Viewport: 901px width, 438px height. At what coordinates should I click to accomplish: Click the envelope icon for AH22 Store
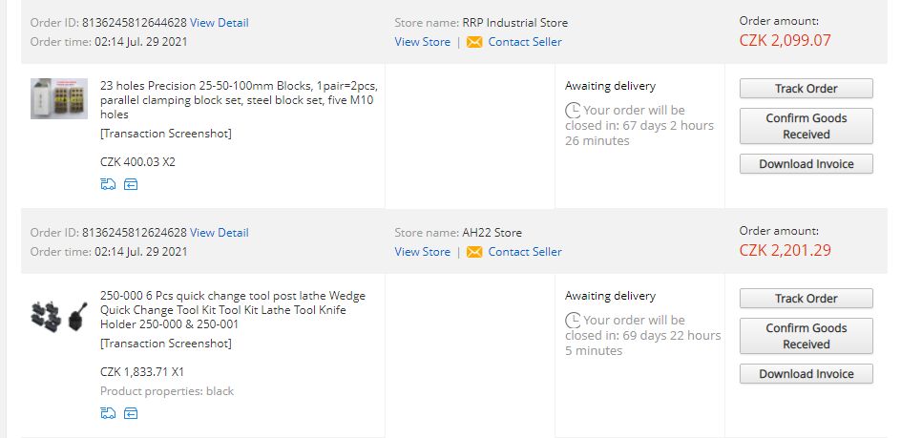coord(474,252)
